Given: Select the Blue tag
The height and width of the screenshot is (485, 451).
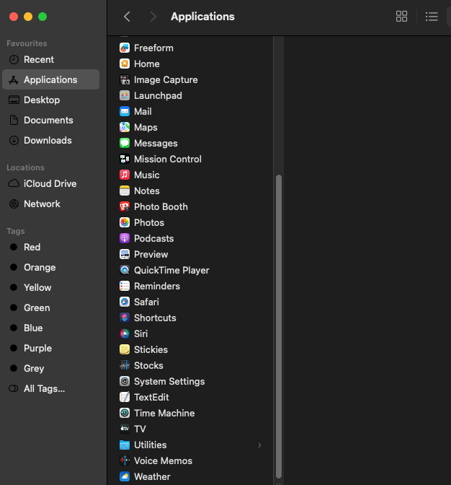Looking at the screenshot, I should tap(50, 328).
